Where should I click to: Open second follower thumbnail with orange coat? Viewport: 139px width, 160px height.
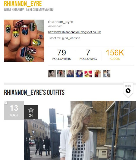click(x=61, y=73)
